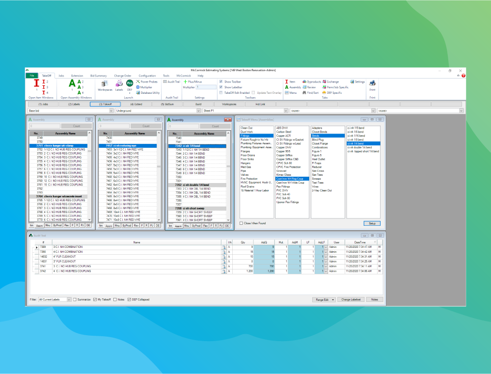491x374 pixels.
Task: Click the Change Labelset button
Action: [351, 299]
